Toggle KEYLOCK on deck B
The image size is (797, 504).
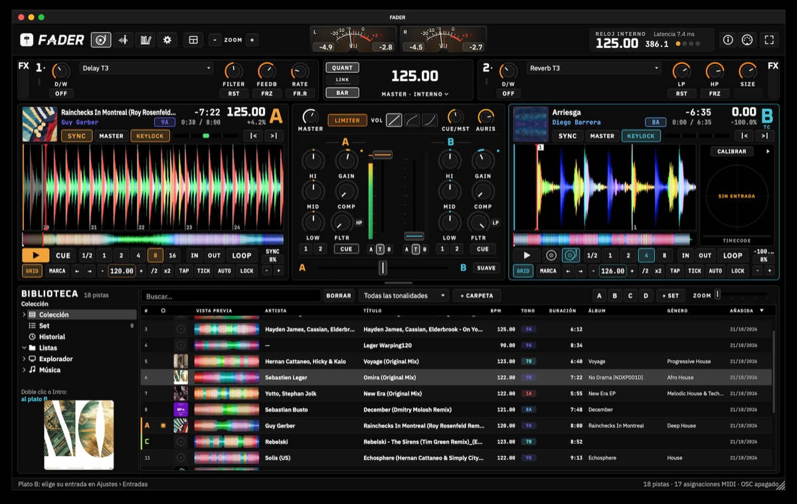point(640,136)
